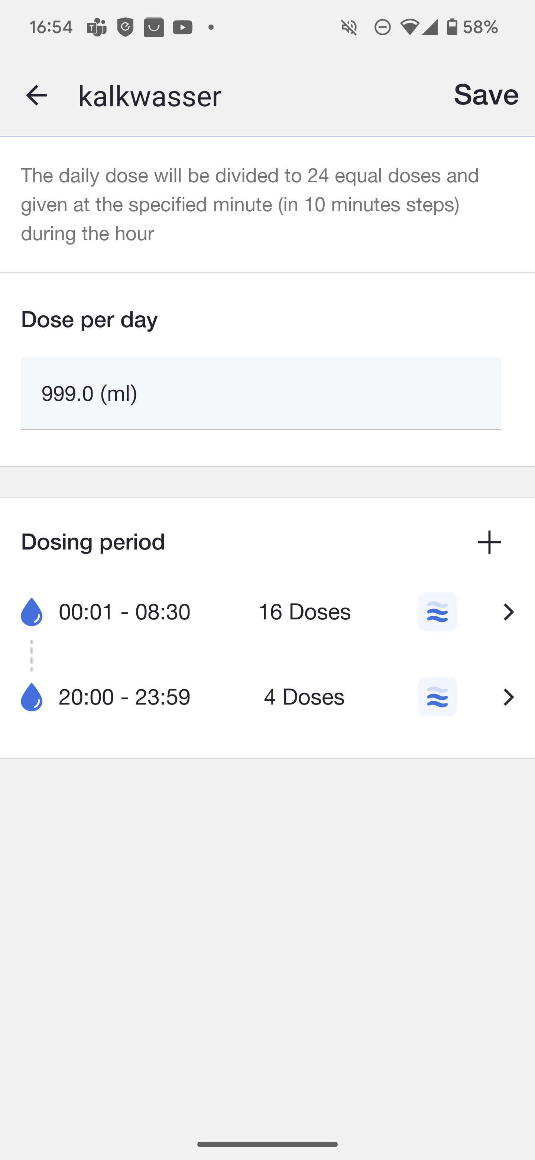535x1160 pixels.
Task: Edit the 999.0 (ml) dose field
Action: 260,394
